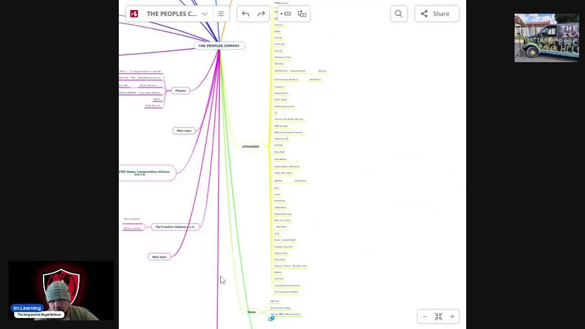
Task: Open the link icon under Media subtopics
Action: coord(271,318)
